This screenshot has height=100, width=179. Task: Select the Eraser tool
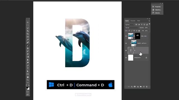(x=28, y=54)
